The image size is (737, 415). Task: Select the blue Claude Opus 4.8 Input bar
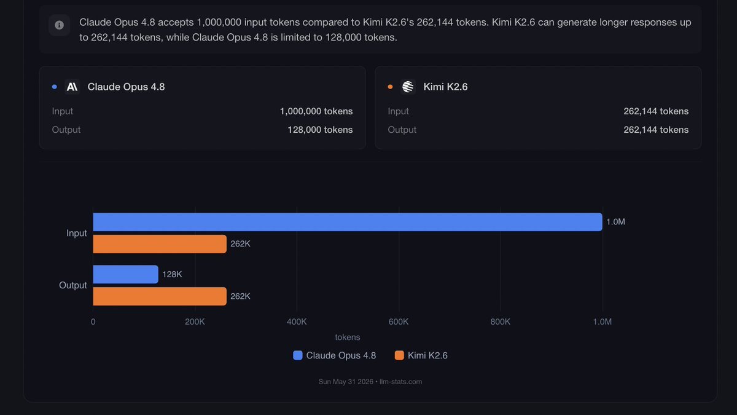pos(348,222)
